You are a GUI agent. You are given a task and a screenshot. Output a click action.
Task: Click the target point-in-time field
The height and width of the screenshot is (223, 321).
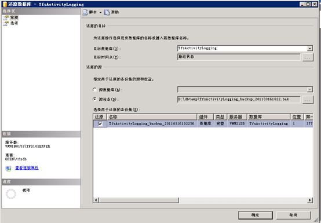coord(239,57)
